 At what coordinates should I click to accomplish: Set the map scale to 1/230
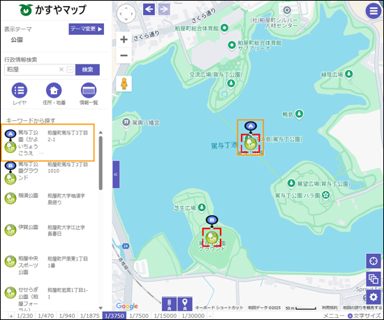[24, 316]
